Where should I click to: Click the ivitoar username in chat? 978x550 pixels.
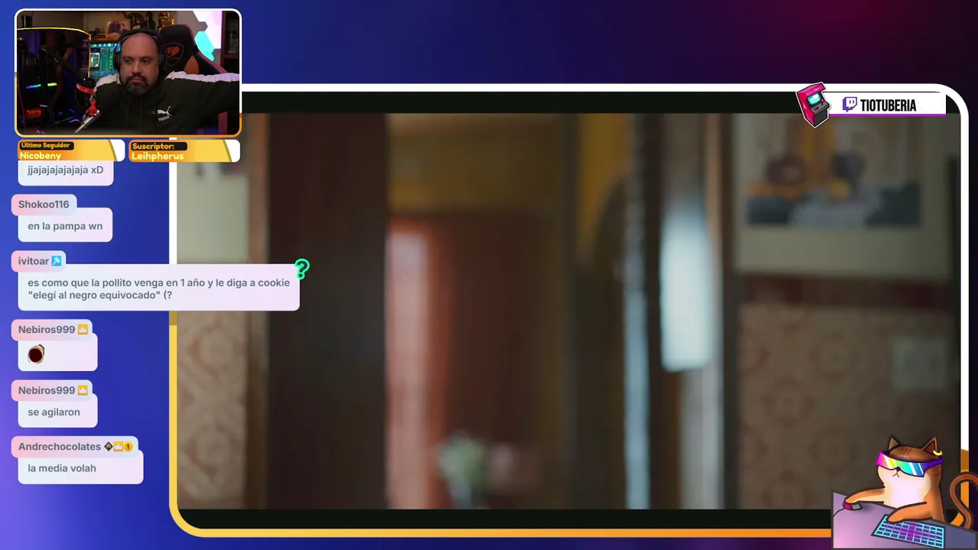34,260
